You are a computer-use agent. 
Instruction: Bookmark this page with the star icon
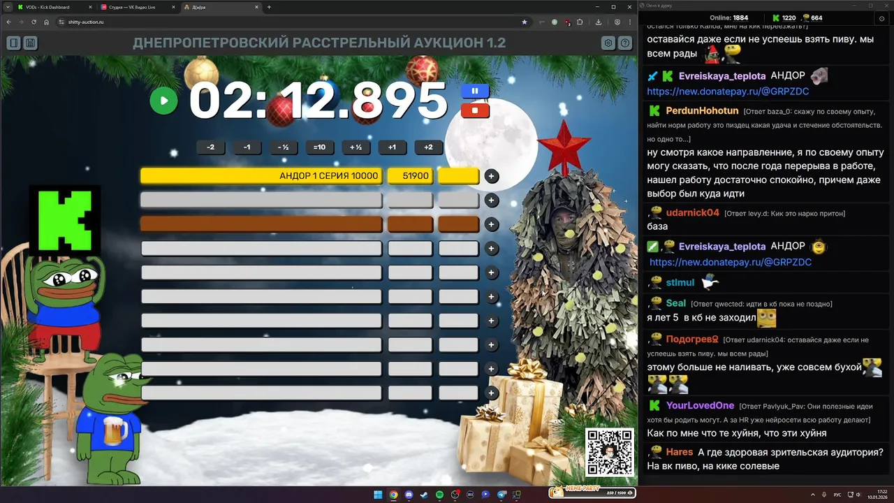pos(525,22)
